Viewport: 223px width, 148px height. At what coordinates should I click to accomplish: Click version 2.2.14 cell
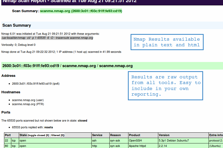183,146
